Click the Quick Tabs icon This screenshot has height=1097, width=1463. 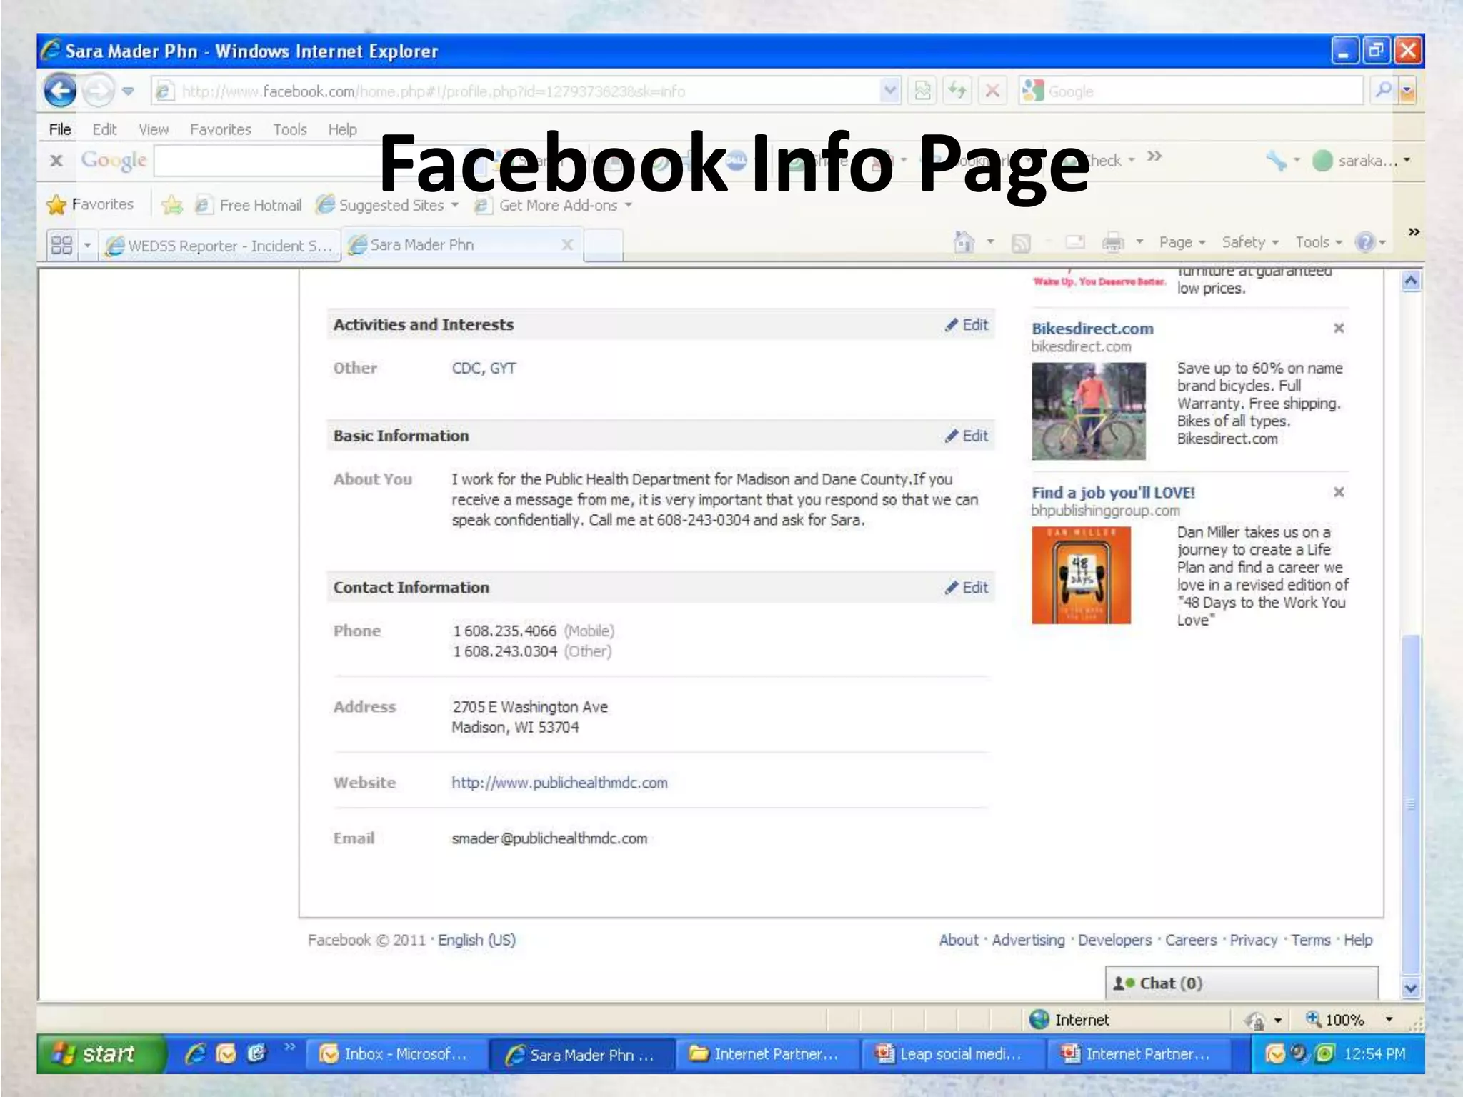click(62, 245)
